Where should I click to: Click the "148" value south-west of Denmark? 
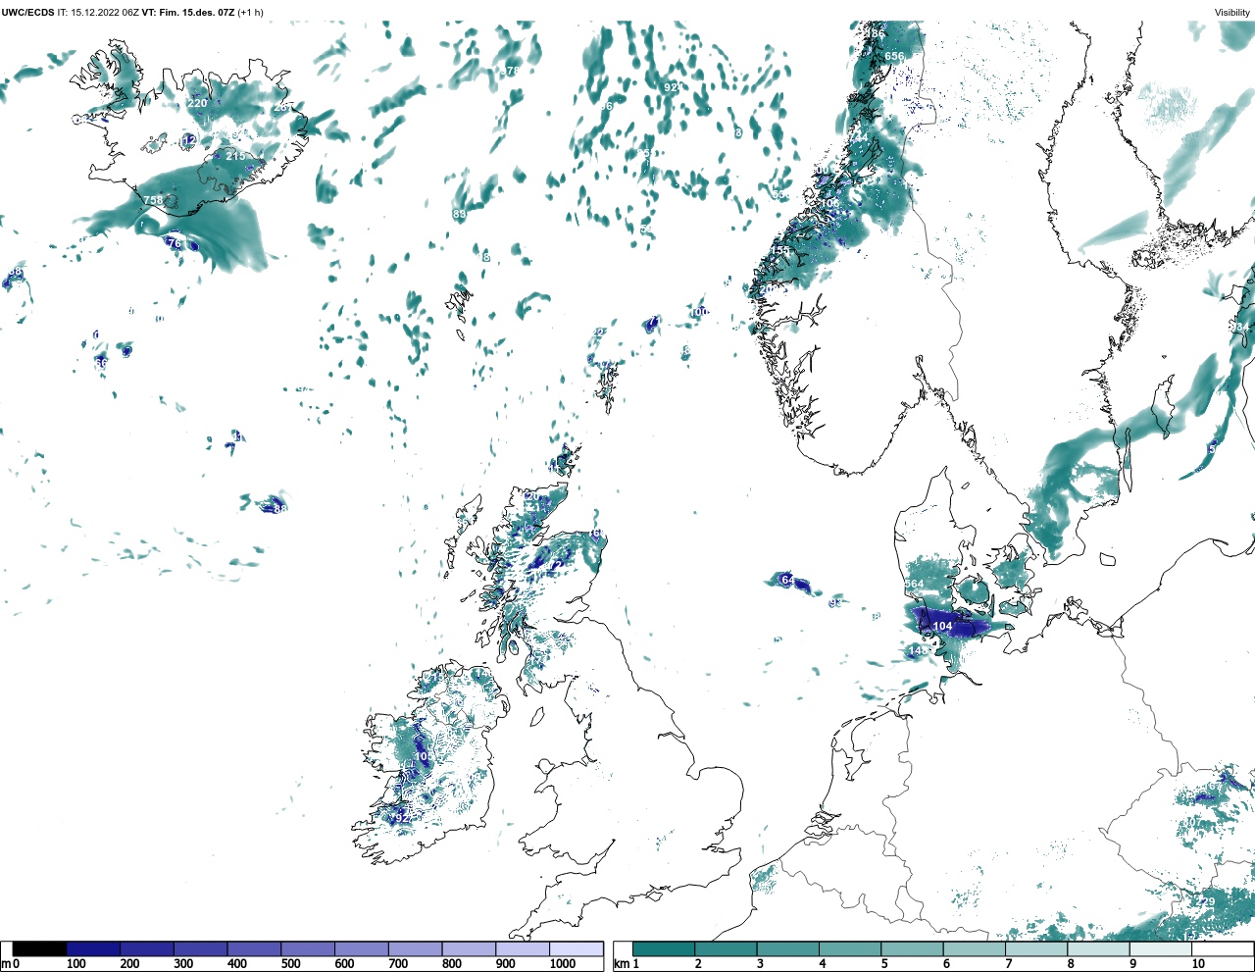click(x=918, y=650)
